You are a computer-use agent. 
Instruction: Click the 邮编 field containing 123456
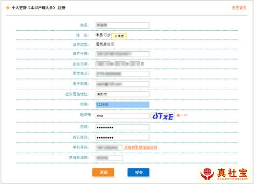point(123,104)
